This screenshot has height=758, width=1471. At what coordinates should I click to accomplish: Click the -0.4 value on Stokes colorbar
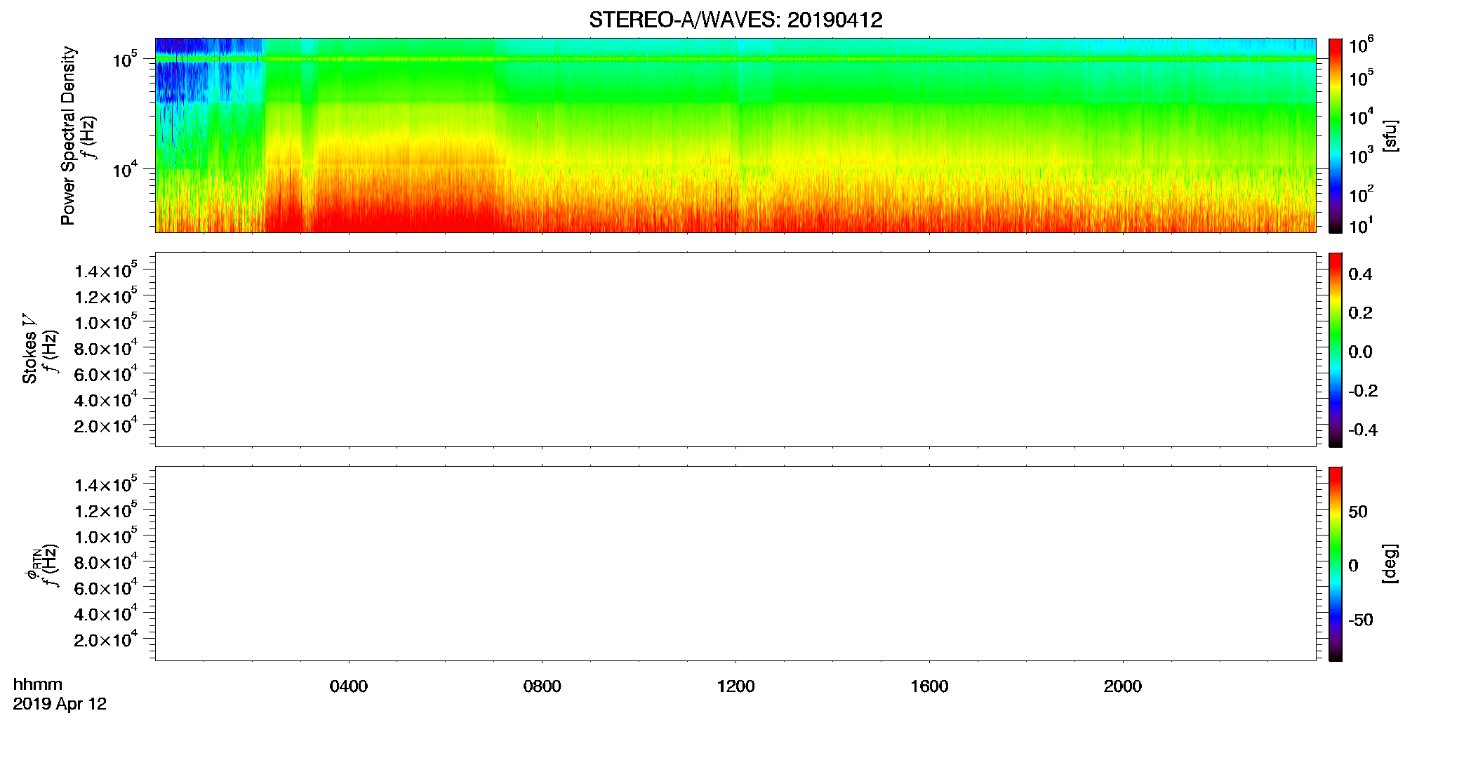[1363, 430]
